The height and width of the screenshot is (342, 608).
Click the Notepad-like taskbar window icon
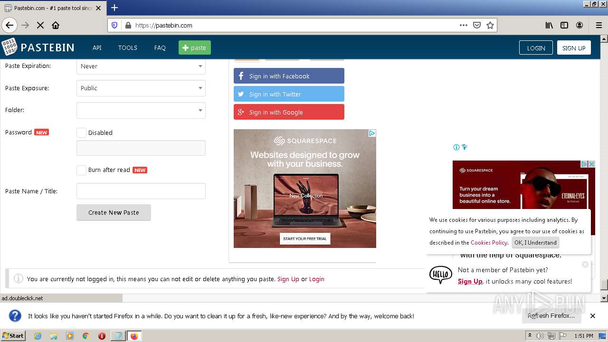(118, 336)
